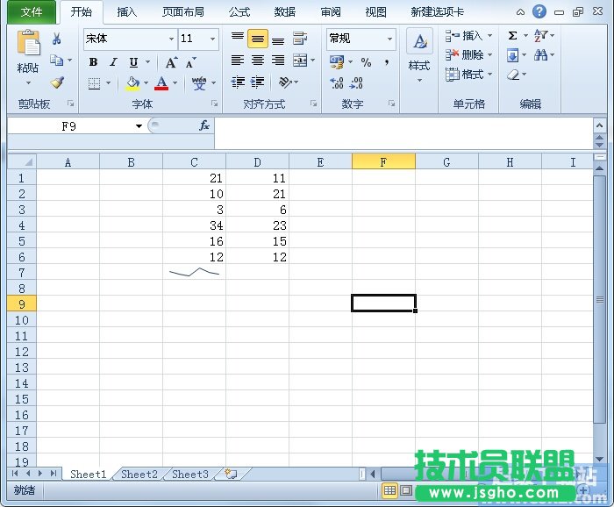Screen dimensions: 614x507
Task: Switch to the 插入 ribbon tab
Action: coord(126,12)
